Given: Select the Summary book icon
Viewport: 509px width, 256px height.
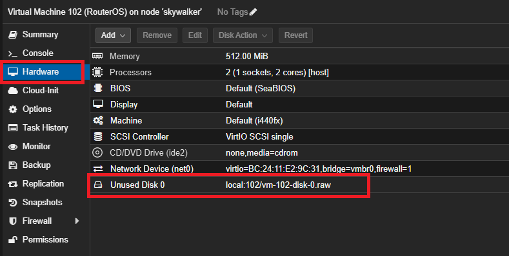Looking at the screenshot, I should click(x=13, y=35).
